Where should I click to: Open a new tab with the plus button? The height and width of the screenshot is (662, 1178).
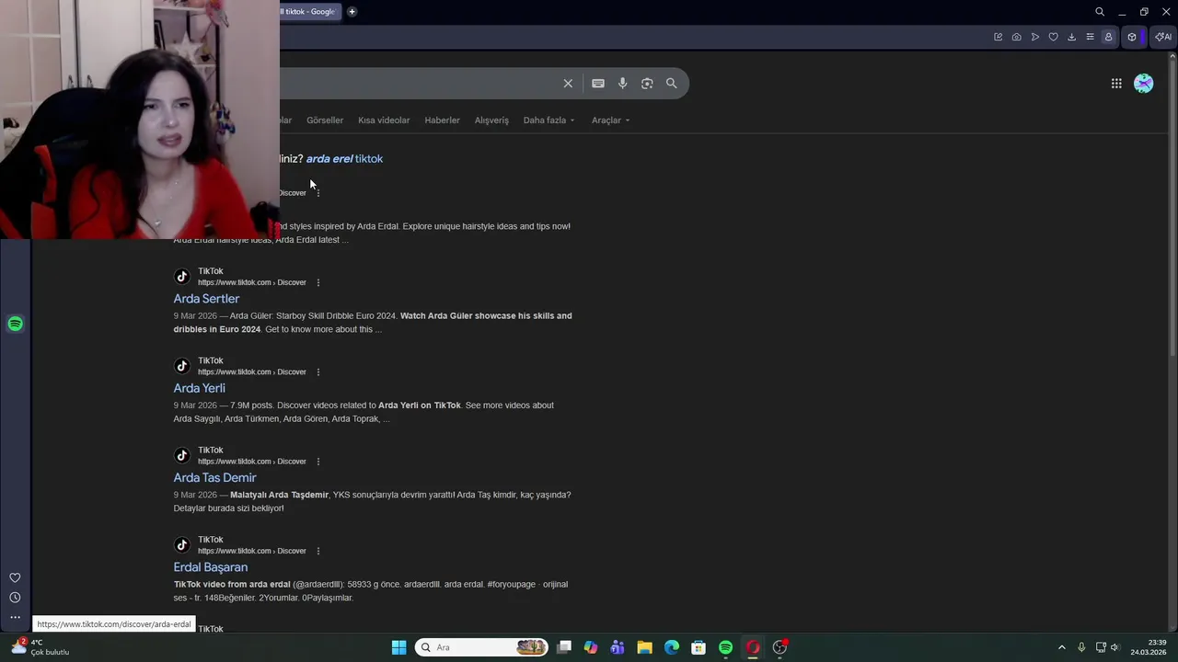[x=352, y=12]
